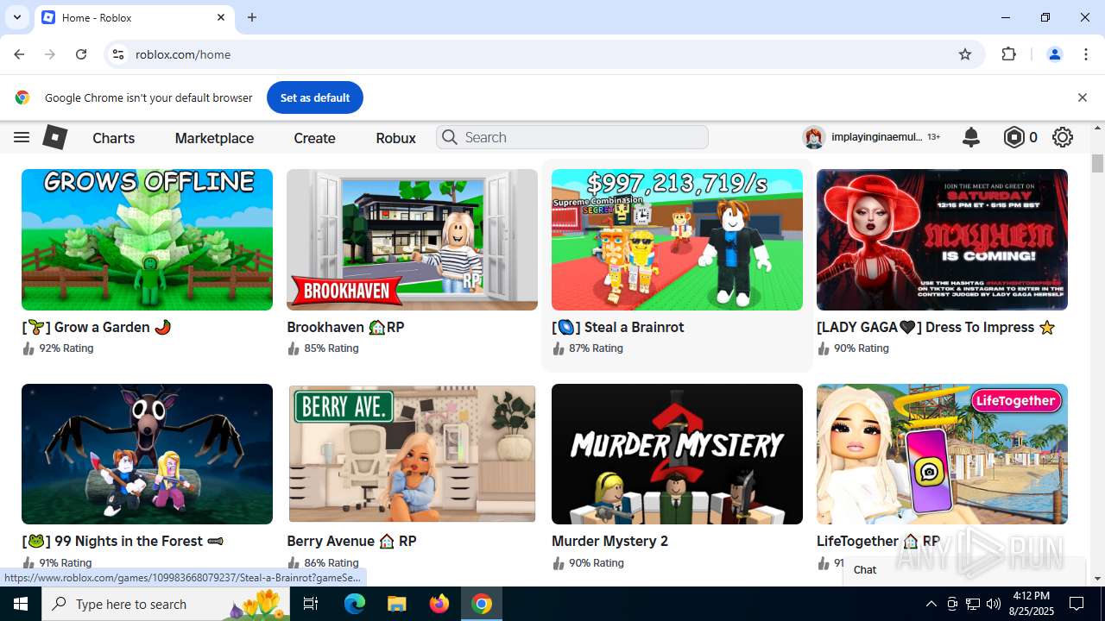Screen dimensions: 1105x621
Task: Open Chrome three-dot menu
Action: [1086, 54]
